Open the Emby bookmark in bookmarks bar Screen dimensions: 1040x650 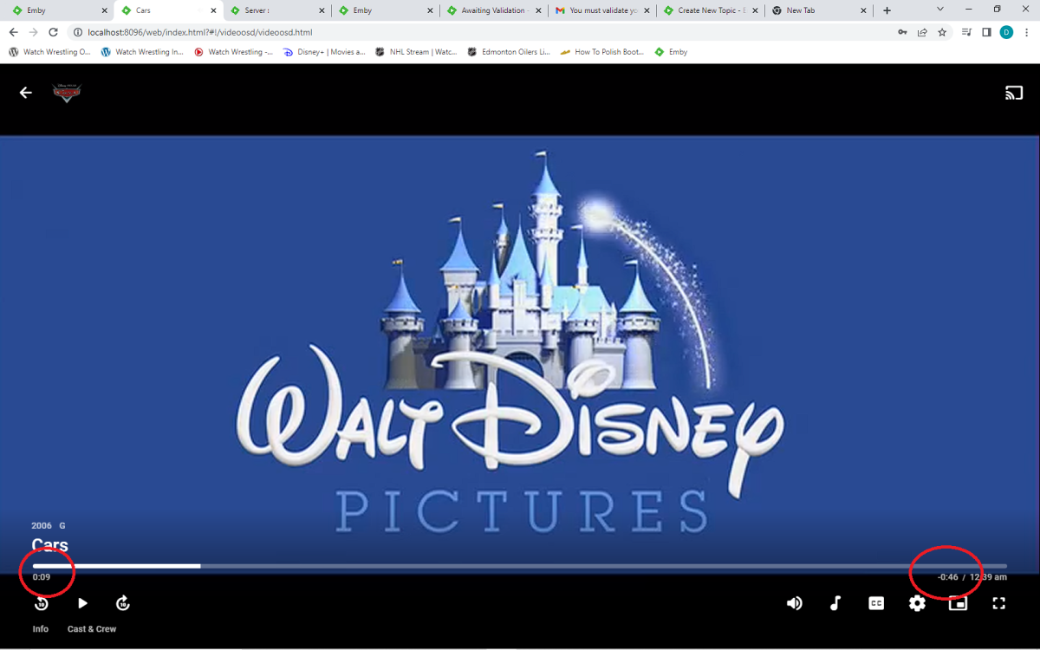(672, 52)
